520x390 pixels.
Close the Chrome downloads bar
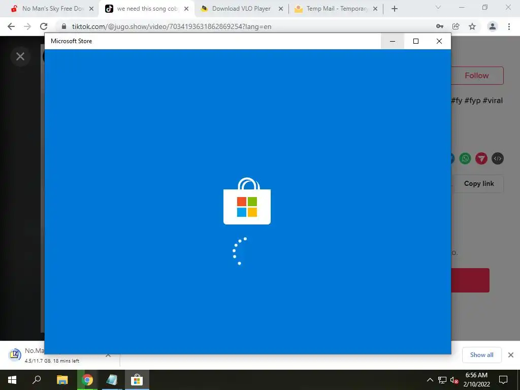(511, 355)
